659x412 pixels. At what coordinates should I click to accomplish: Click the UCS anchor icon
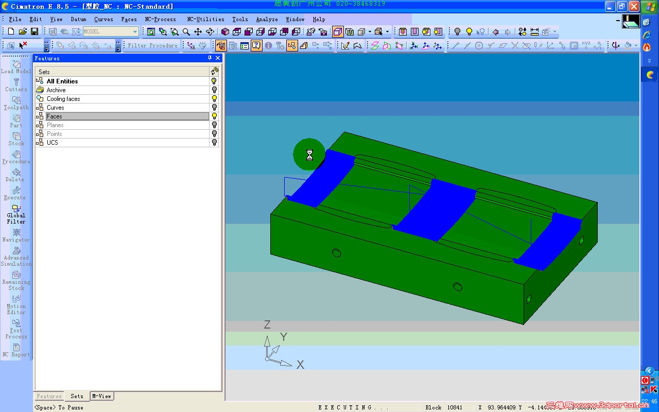tap(615, 45)
